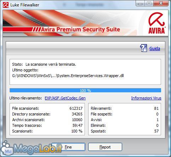Click the Spostati count value
The image size is (171, 157).
[x=156, y=131]
